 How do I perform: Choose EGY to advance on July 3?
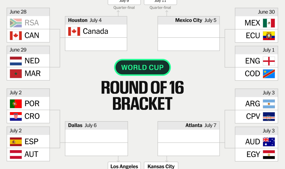coord(256,154)
